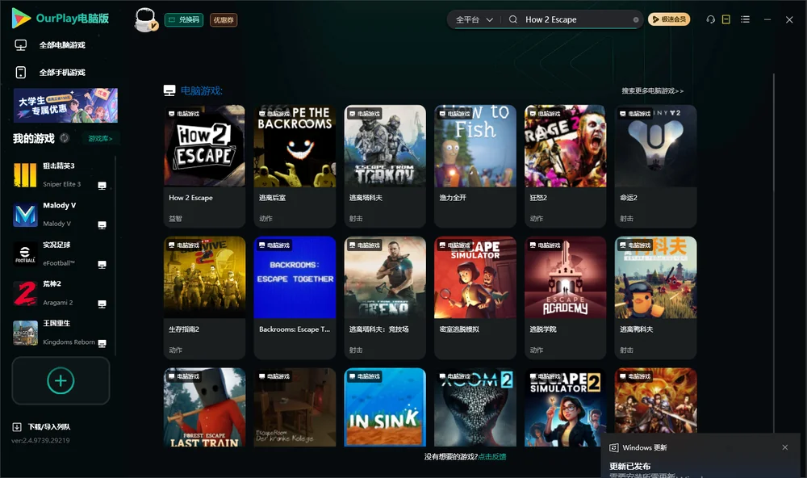Open Escape Academy game card
This screenshot has width=807, height=478.
tap(565, 298)
